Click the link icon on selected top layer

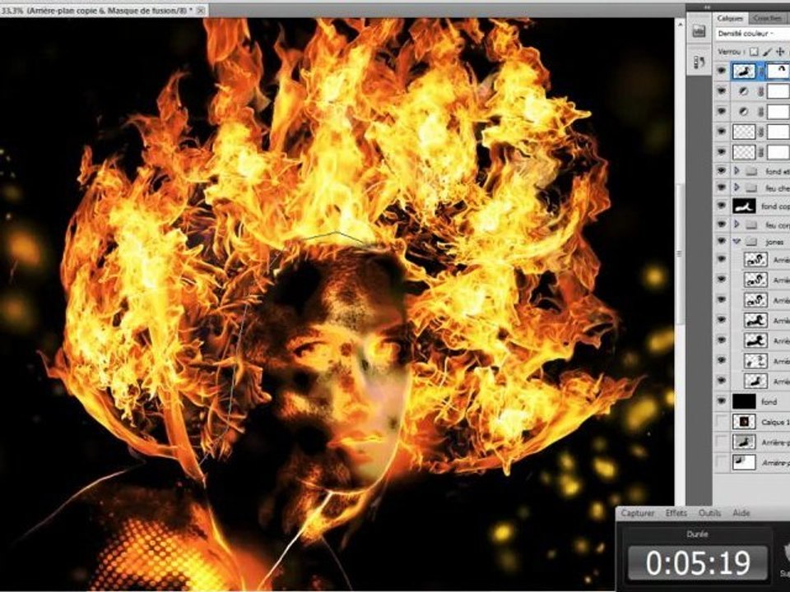(x=762, y=72)
